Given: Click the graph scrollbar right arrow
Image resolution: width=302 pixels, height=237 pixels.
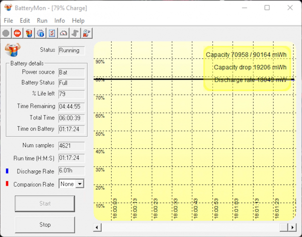Looking at the screenshot, I should pos(292,227).
